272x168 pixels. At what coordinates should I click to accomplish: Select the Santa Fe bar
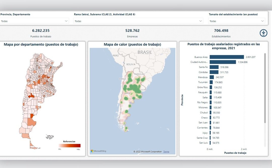tap(214, 67)
